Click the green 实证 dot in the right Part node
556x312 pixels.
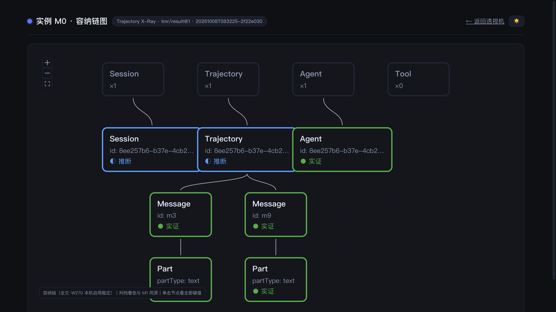(x=255, y=291)
